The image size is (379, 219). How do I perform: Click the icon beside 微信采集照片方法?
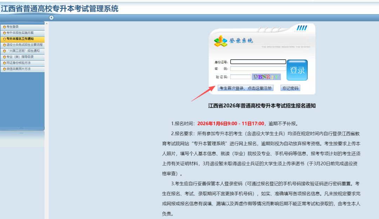pyautogui.click(x=4, y=69)
